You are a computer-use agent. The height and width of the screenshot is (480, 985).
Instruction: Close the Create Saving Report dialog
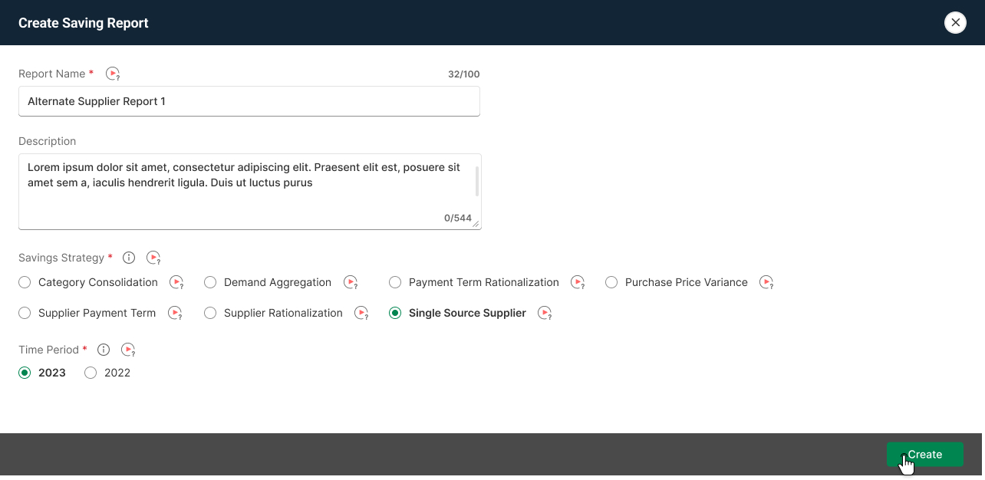[x=955, y=23]
